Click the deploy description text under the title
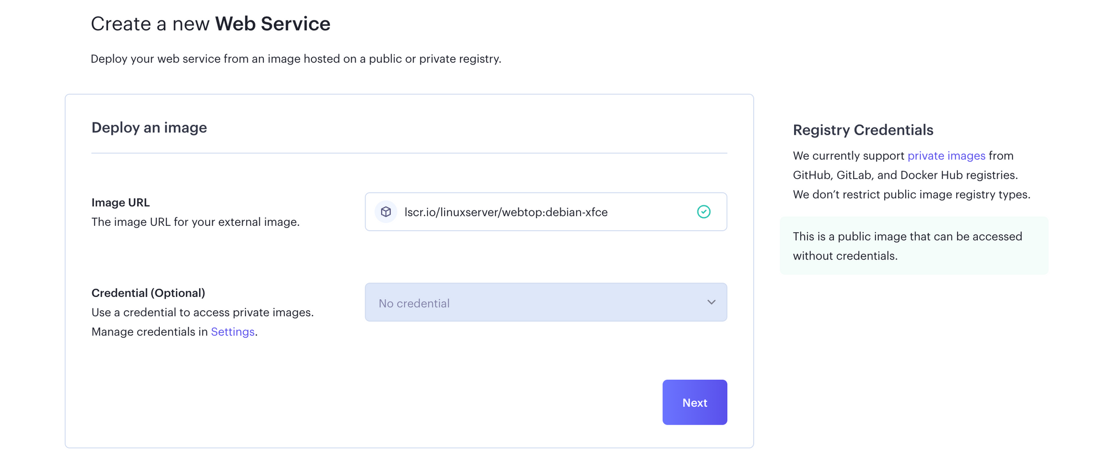 point(296,58)
